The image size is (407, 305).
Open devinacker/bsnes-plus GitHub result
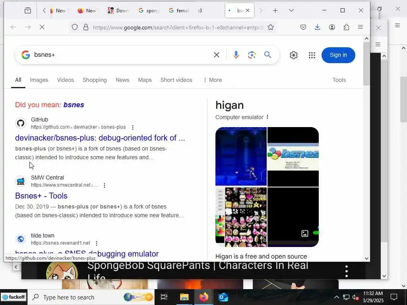click(x=100, y=138)
